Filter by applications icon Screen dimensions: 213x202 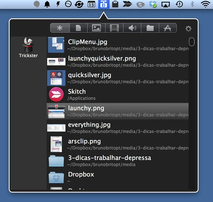[x=168, y=28]
